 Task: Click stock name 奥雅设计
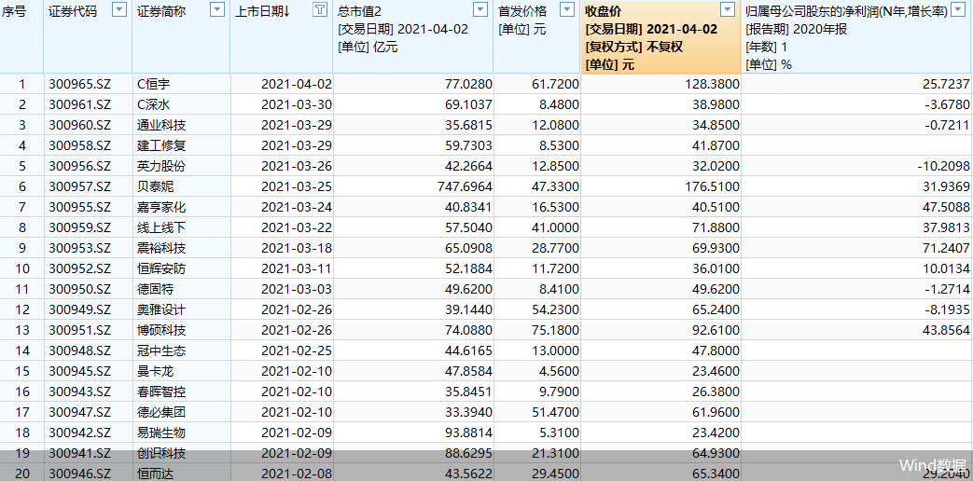(161, 309)
